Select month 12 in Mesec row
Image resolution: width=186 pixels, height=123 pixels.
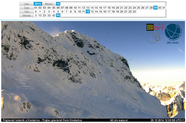point(58,4)
